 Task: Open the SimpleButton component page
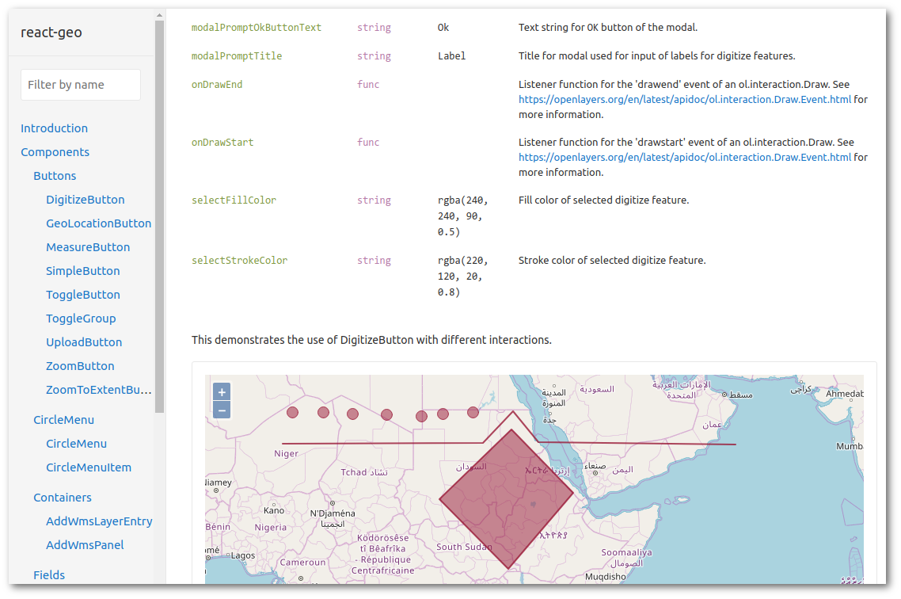coord(83,271)
